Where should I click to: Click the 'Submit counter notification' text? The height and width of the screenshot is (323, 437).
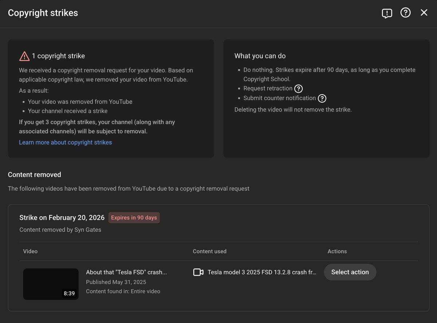click(280, 98)
